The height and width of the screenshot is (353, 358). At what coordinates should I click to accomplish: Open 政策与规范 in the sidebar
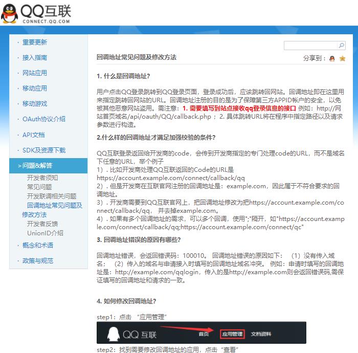[x=38, y=261]
